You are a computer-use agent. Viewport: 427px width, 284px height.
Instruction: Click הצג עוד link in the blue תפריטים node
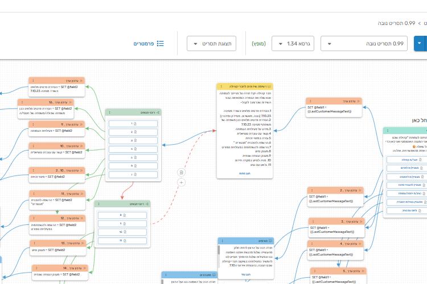coord(245,274)
